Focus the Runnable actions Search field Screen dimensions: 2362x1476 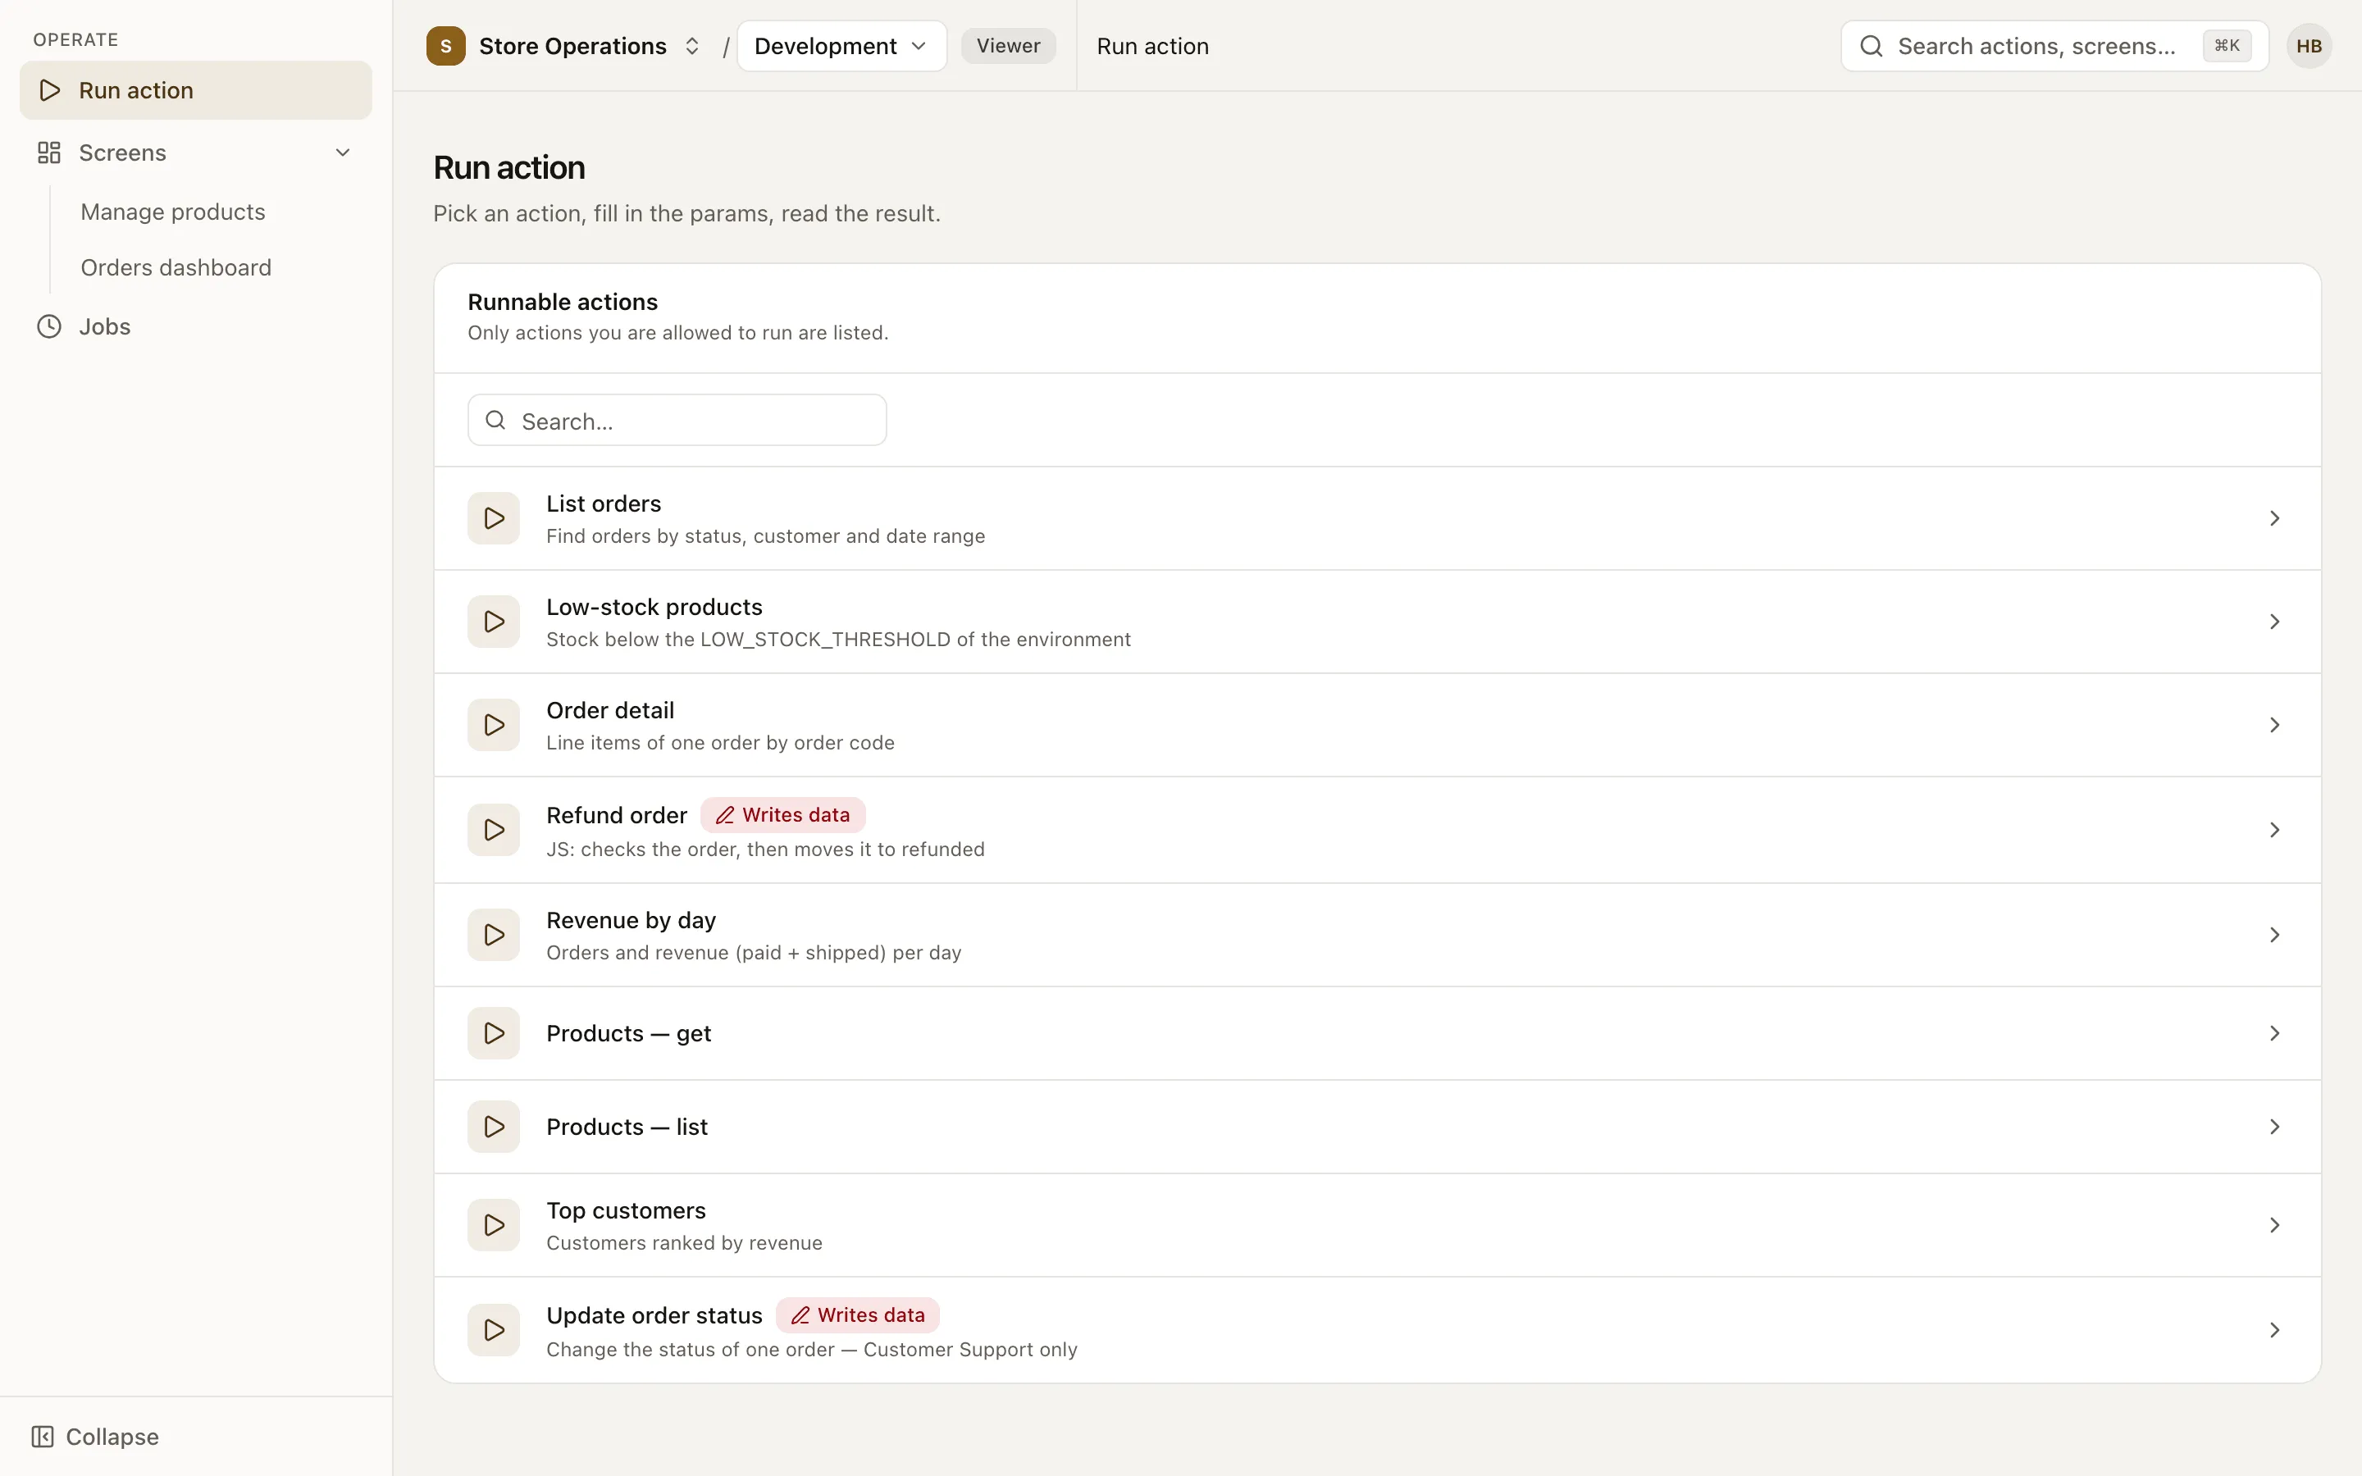pyautogui.click(x=677, y=421)
